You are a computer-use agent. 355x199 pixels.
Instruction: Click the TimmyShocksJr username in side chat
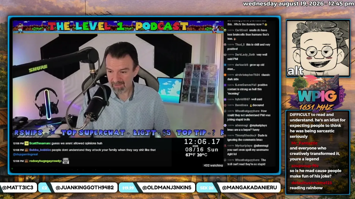click(x=246, y=136)
